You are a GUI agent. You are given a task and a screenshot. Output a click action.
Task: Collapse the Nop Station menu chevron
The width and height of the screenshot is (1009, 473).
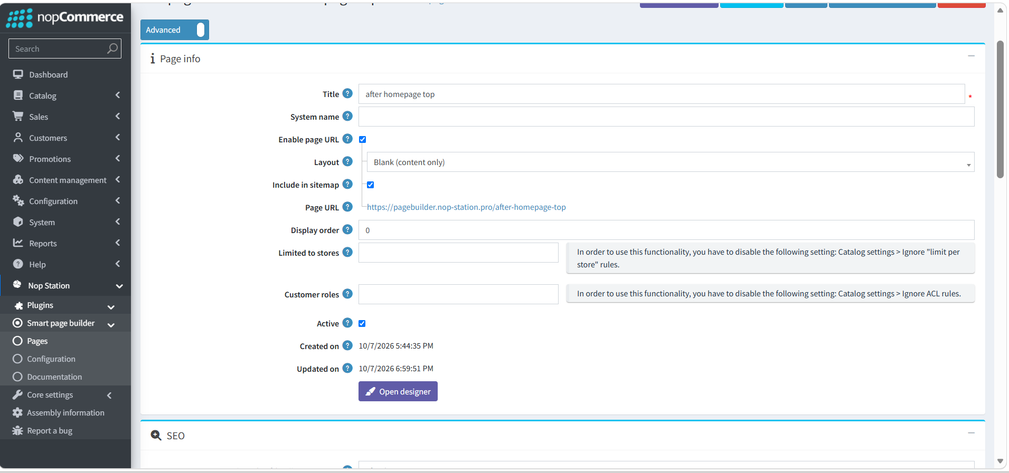click(119, 286)
